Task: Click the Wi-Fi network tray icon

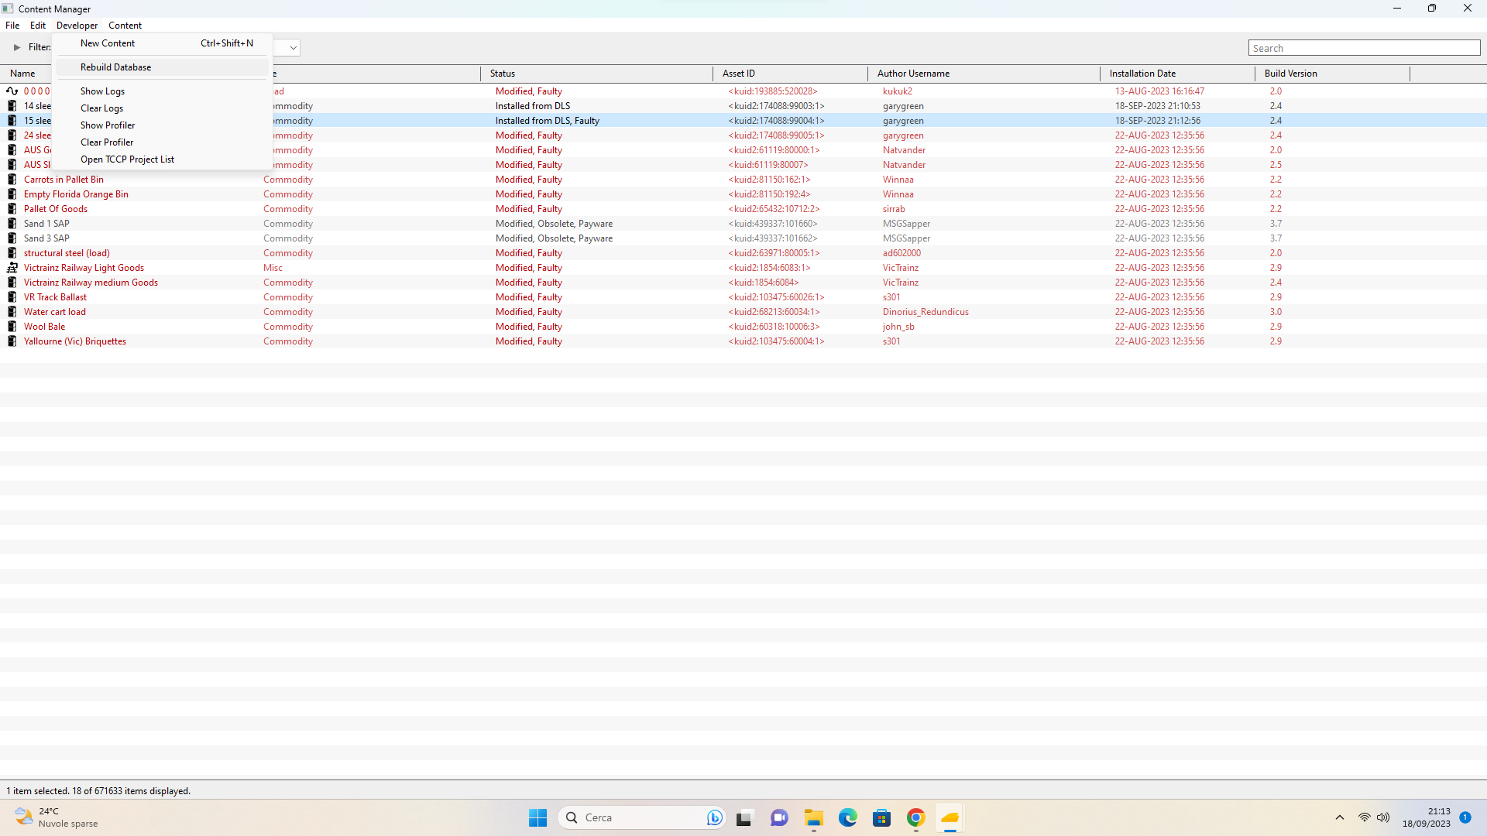Action: coord(1365,817)
